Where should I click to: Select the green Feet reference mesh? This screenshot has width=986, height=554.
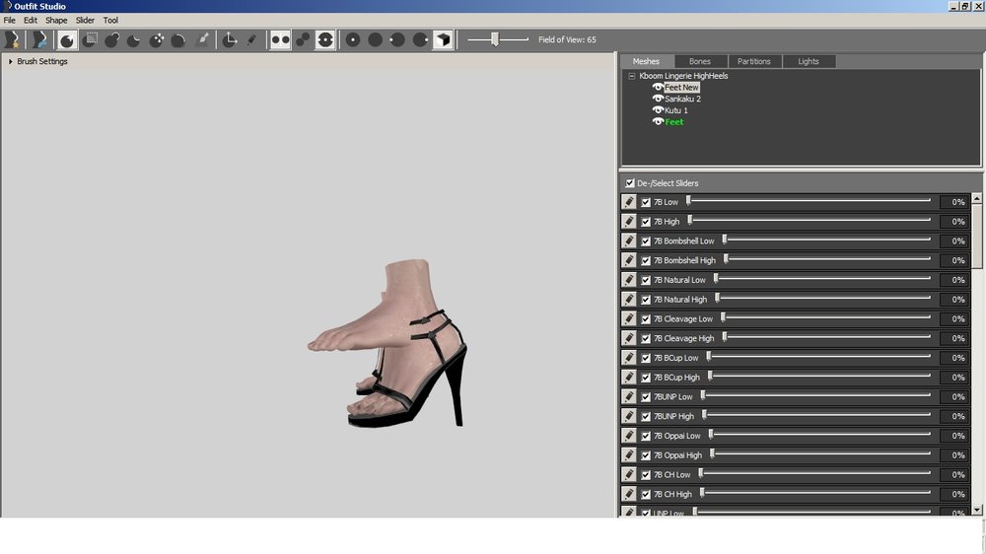(674, 122)
